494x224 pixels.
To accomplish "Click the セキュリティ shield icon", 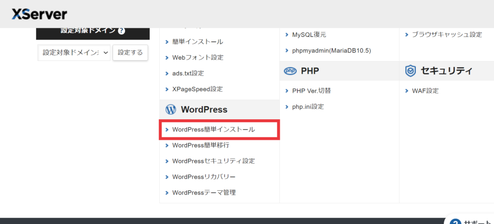I will pyautogui.click(x=410, y=72).
